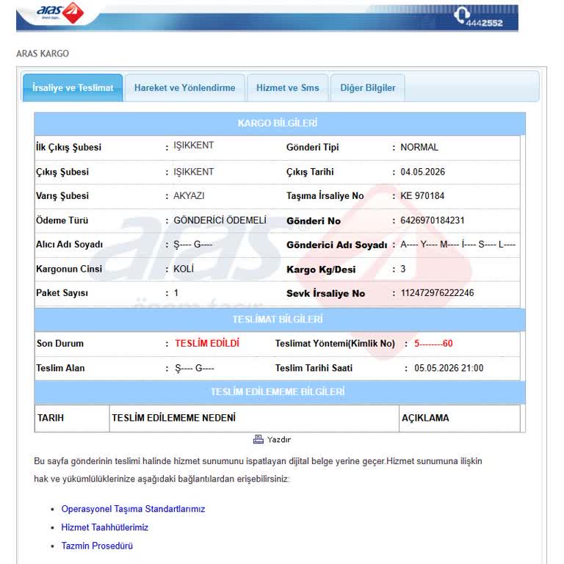
Task: Click the TARİH column header
Action: (51, 418)
